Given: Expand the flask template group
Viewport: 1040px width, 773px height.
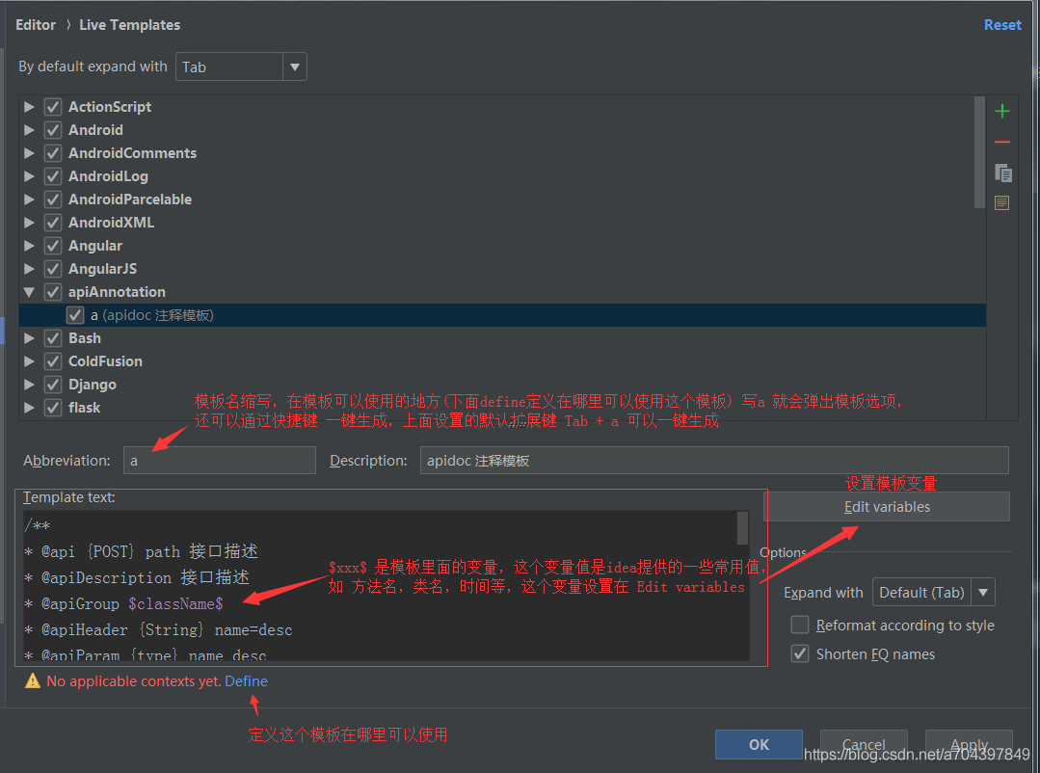Looking at the screenshot, I should (29, 408).
